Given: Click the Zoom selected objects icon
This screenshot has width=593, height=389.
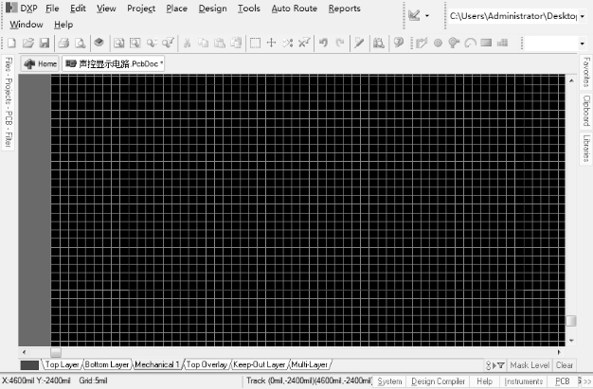Looking at the screenshot, I should tap(152, 43).
